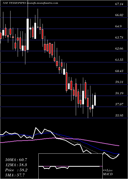Screen dimensions: 128x179
Task: Click the 62.66 price axis label
Action: [x=119, y=49]
